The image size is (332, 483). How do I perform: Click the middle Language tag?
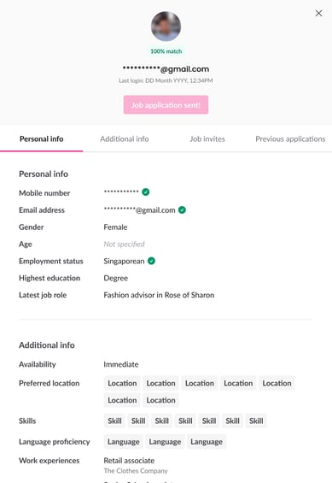click(165, 442)
